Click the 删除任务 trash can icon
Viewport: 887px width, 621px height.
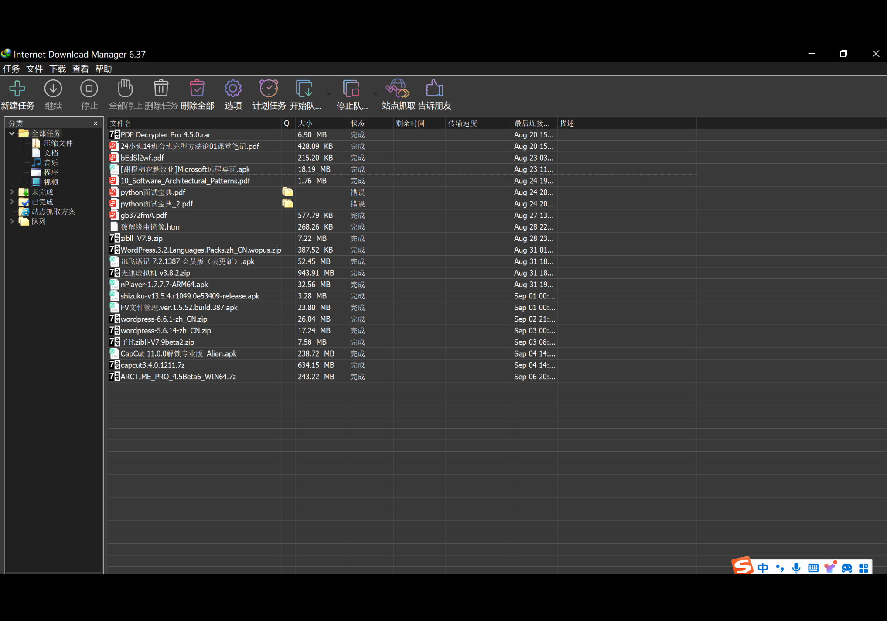click(x=161, y=88)
